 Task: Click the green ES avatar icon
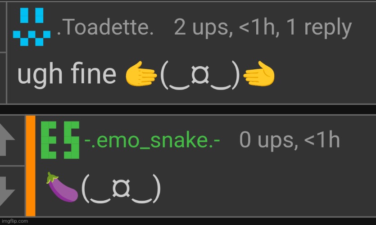(x=60, y=139)
